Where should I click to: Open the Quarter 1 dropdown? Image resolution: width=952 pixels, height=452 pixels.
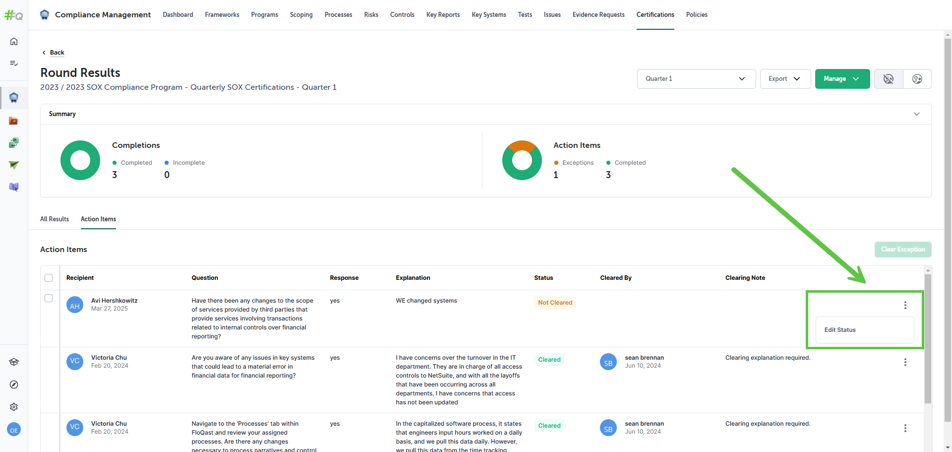point(696,79)
